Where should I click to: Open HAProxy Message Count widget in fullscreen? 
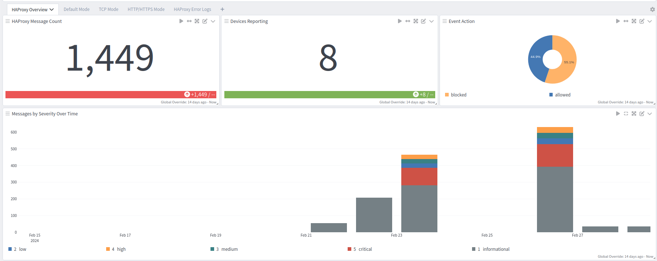(197, 21)
